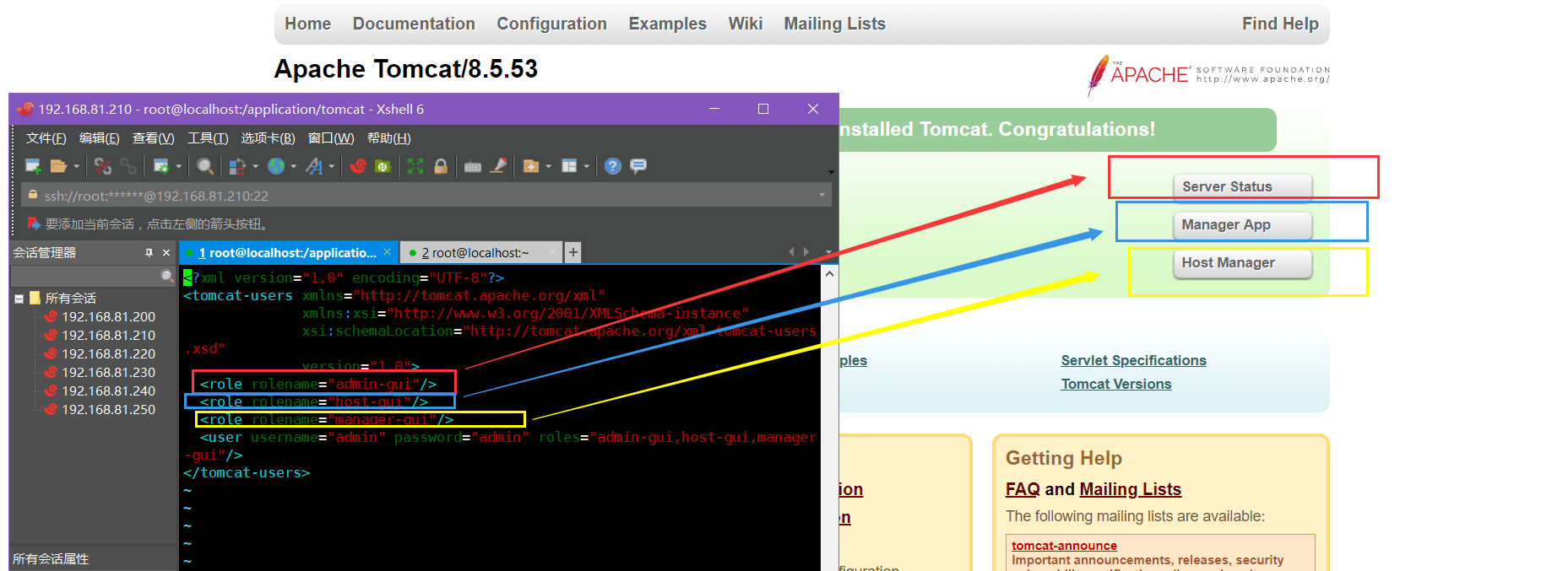This screenshot has width=1563, height=571.
Task: Select session 192.168.81.250
Action: 108,410
